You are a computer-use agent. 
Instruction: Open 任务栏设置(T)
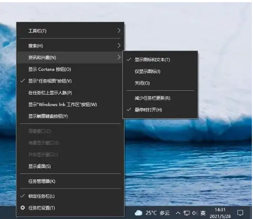pyautogui.click(x=70, y=208)
